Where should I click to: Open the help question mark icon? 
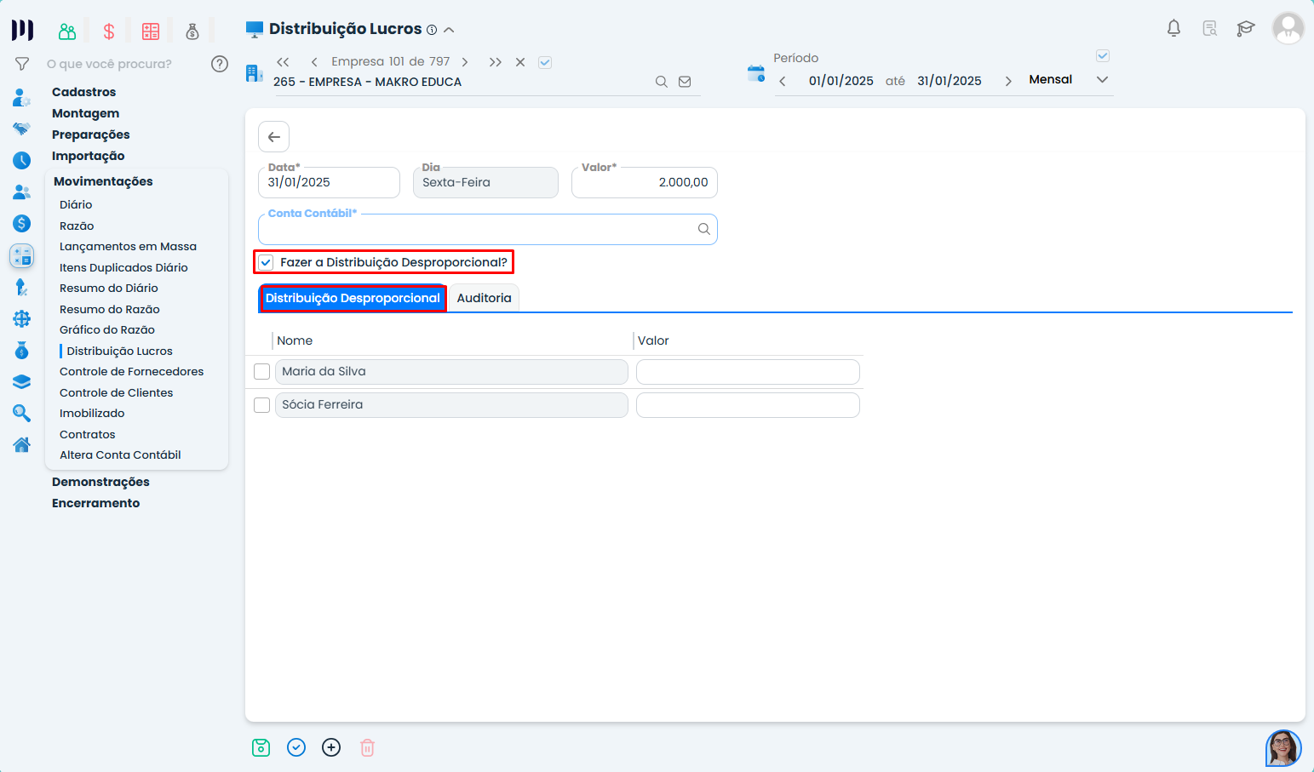pos(220,64)
